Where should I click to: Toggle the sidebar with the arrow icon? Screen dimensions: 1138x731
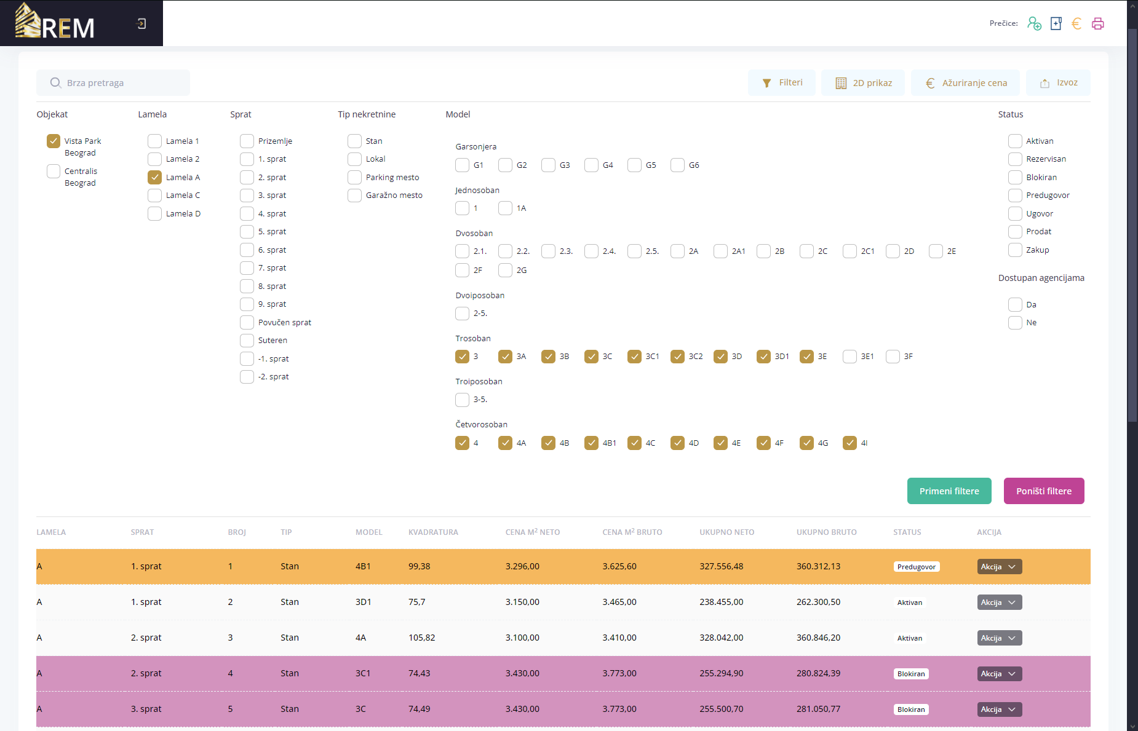[141, 23]
